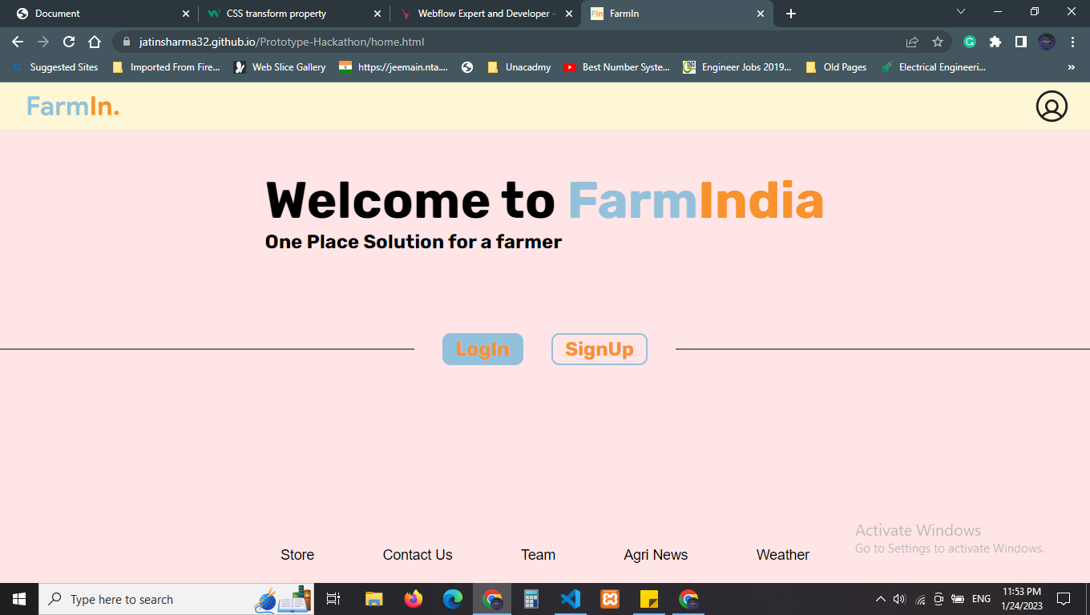Open Web Slice Gallery bookmark
The image size is (1090, 615).
tap(280, 67)
